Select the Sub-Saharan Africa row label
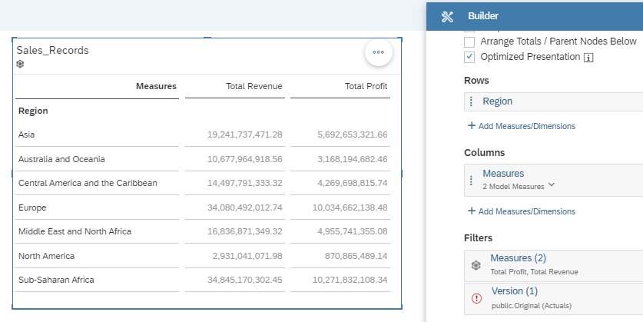This screenshot has height=322, width=643. [56, 280]
